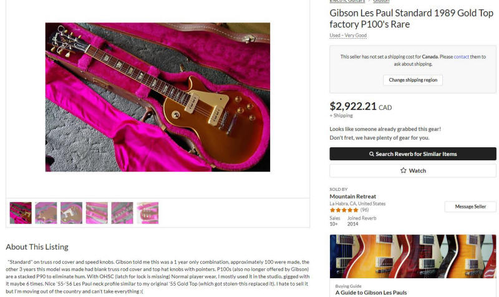Select the third thumbnail image
The height and width of the screenshot is (297, 499).
tap(71, 213)
